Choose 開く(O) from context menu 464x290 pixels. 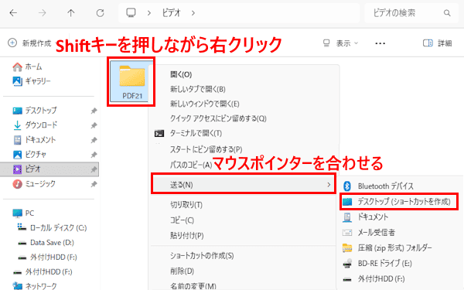click(181, 74)
